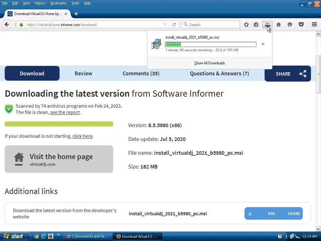Click the scrollbar up arrow
The image size is (321, 241).
click(x=318, y=34)
